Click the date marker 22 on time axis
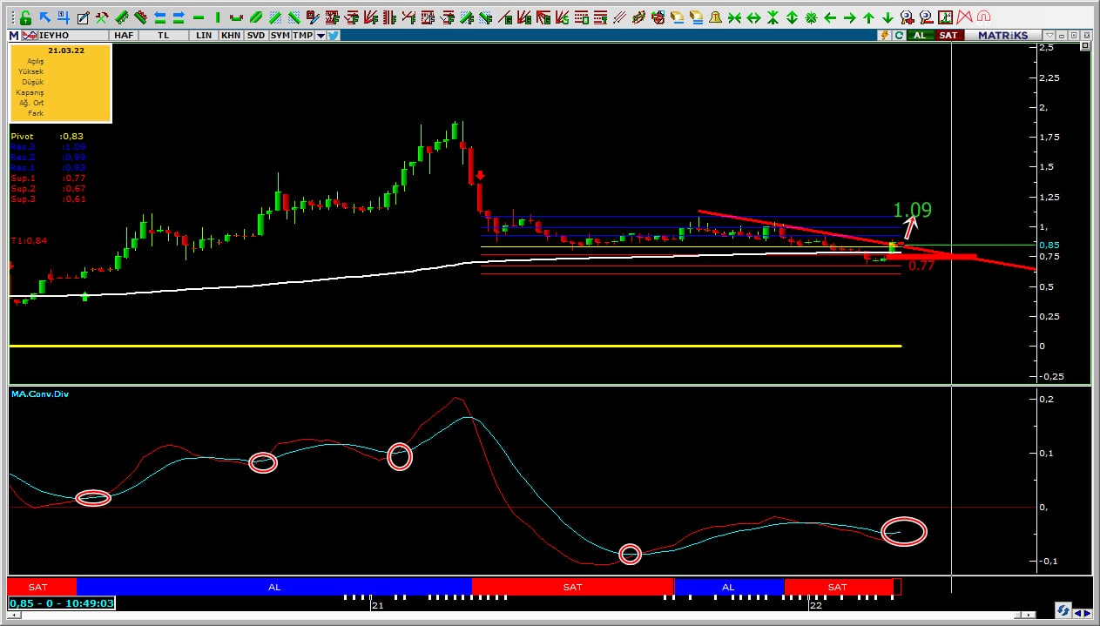 coord(816,605)
